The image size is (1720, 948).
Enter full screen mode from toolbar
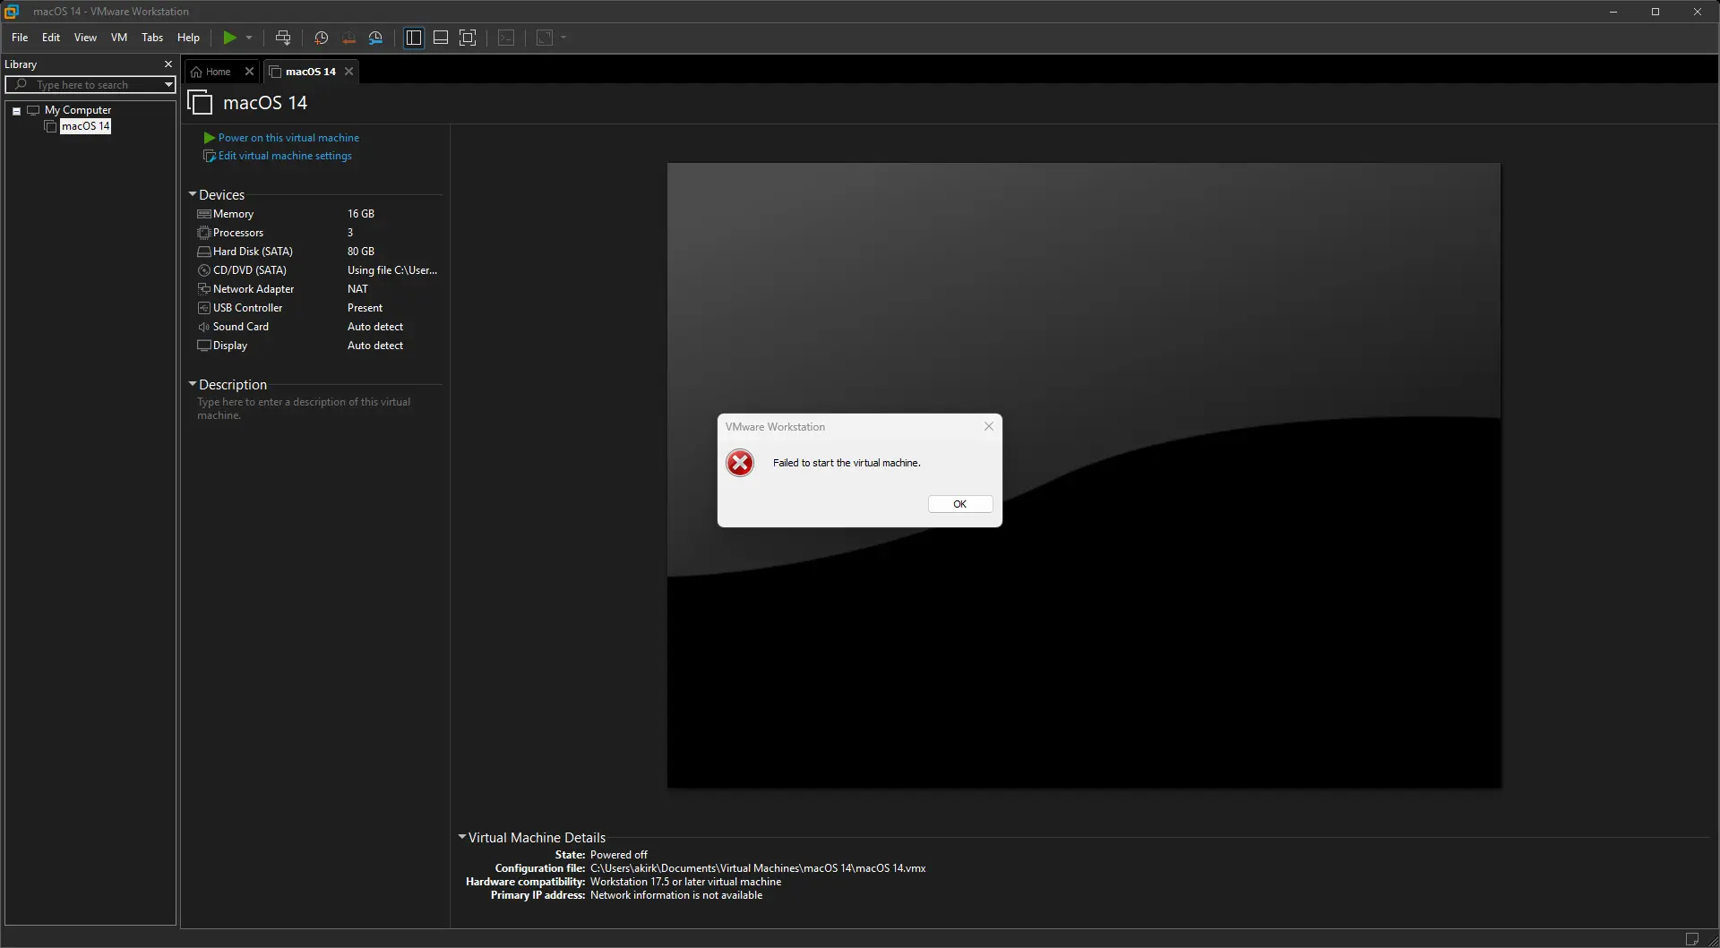coord(468,38)
